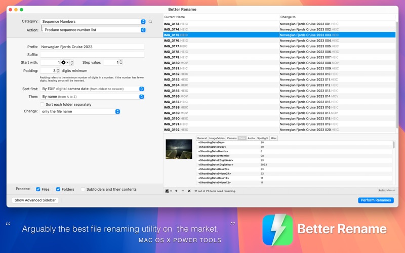The height and width of the screenshot is (253, 405).
Task: Click the <ShootingDateMonth> metadata row
Action: pyautogui.click(x=294, y=151)
